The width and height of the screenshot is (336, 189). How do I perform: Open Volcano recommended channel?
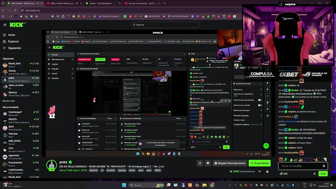pyautogui.click(x=20, y=135)
